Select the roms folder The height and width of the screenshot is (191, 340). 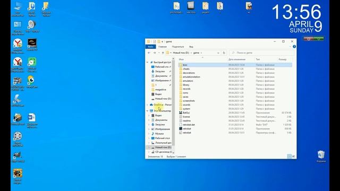[x=185, y=93]
